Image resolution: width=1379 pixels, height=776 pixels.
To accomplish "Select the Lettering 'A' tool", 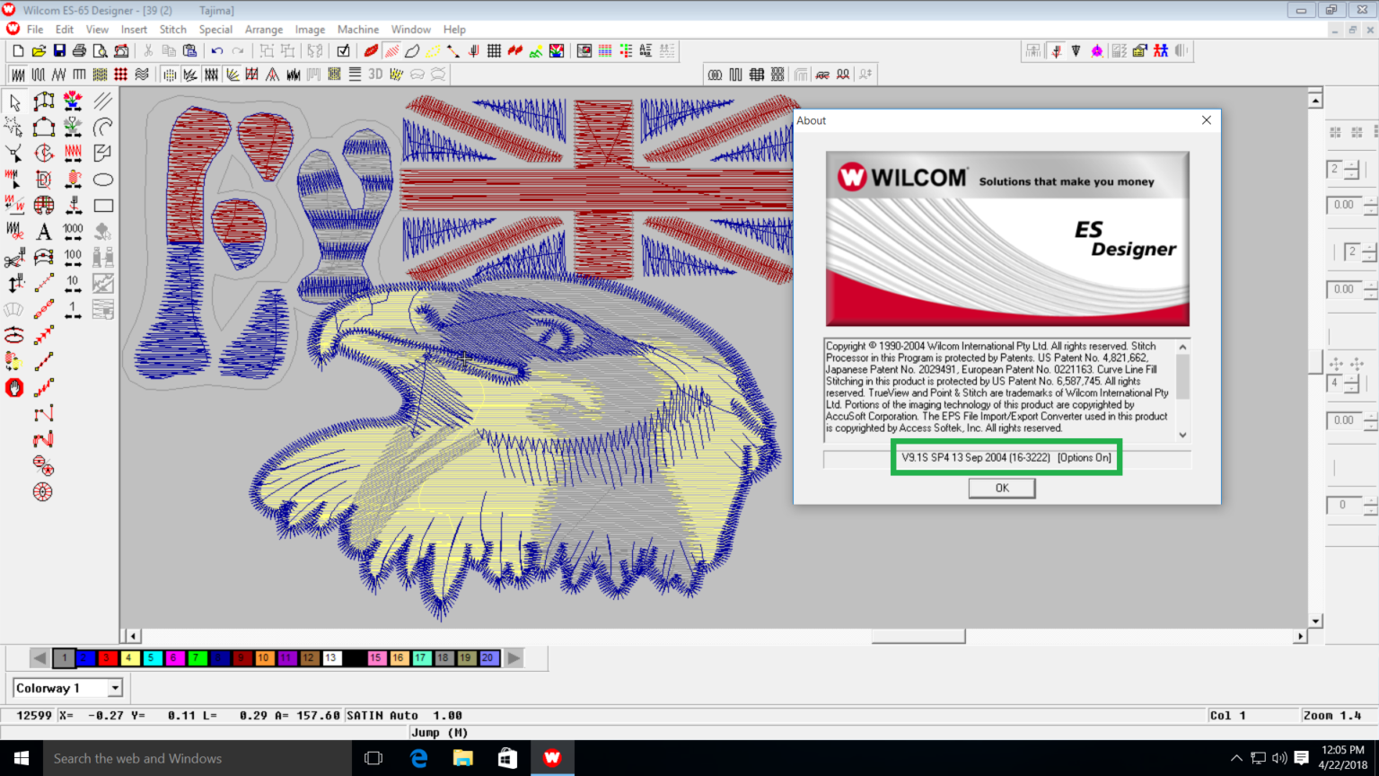I will pyautogui.click(x=43, y=232).
